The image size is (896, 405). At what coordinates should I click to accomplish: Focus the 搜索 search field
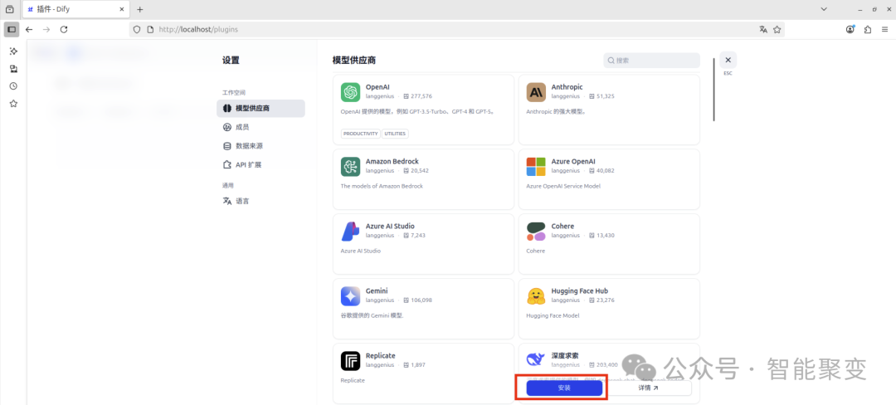[651, 60]
